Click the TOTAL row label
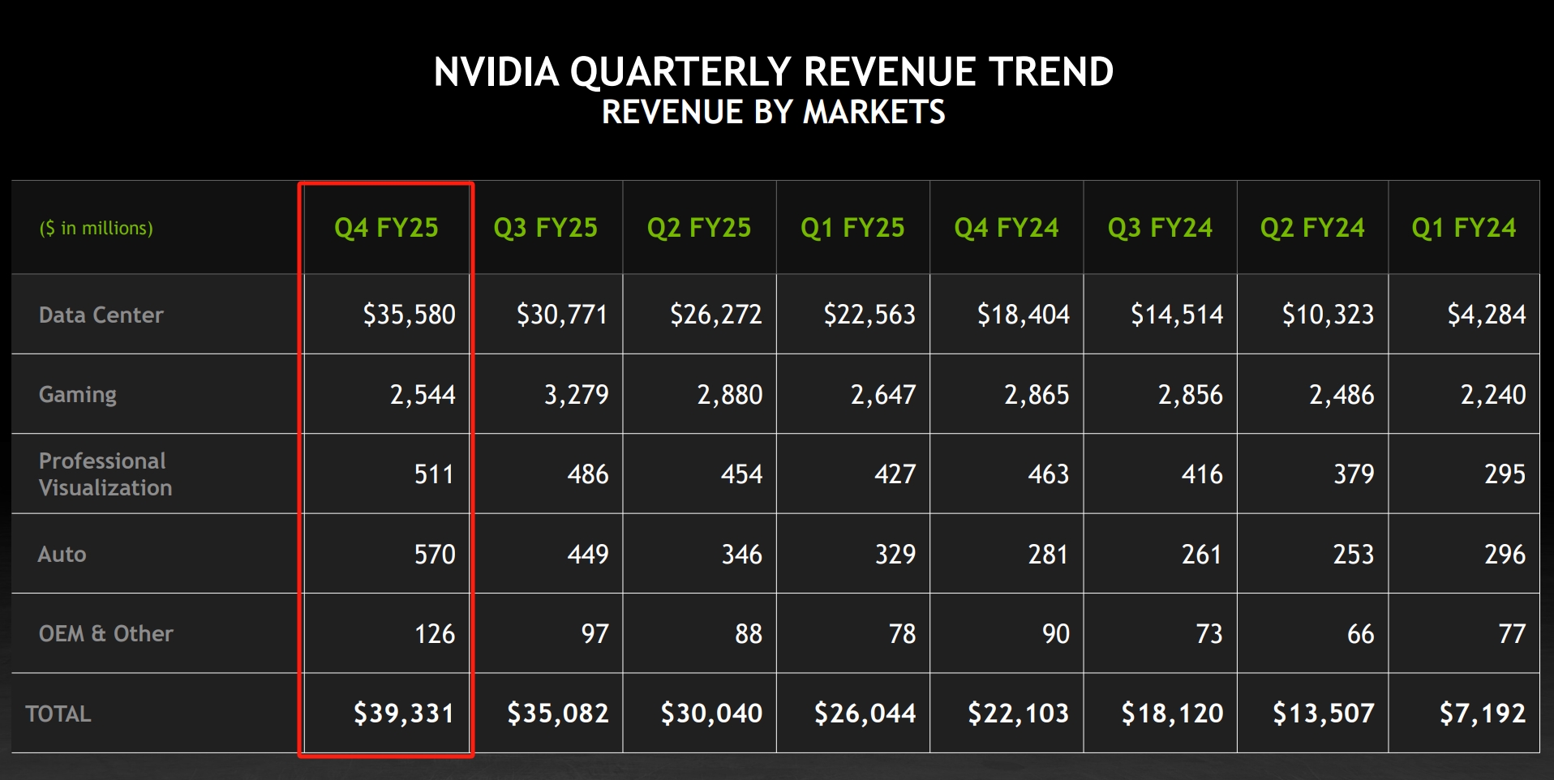This screenshot has height=780, width=1554. 58,714
